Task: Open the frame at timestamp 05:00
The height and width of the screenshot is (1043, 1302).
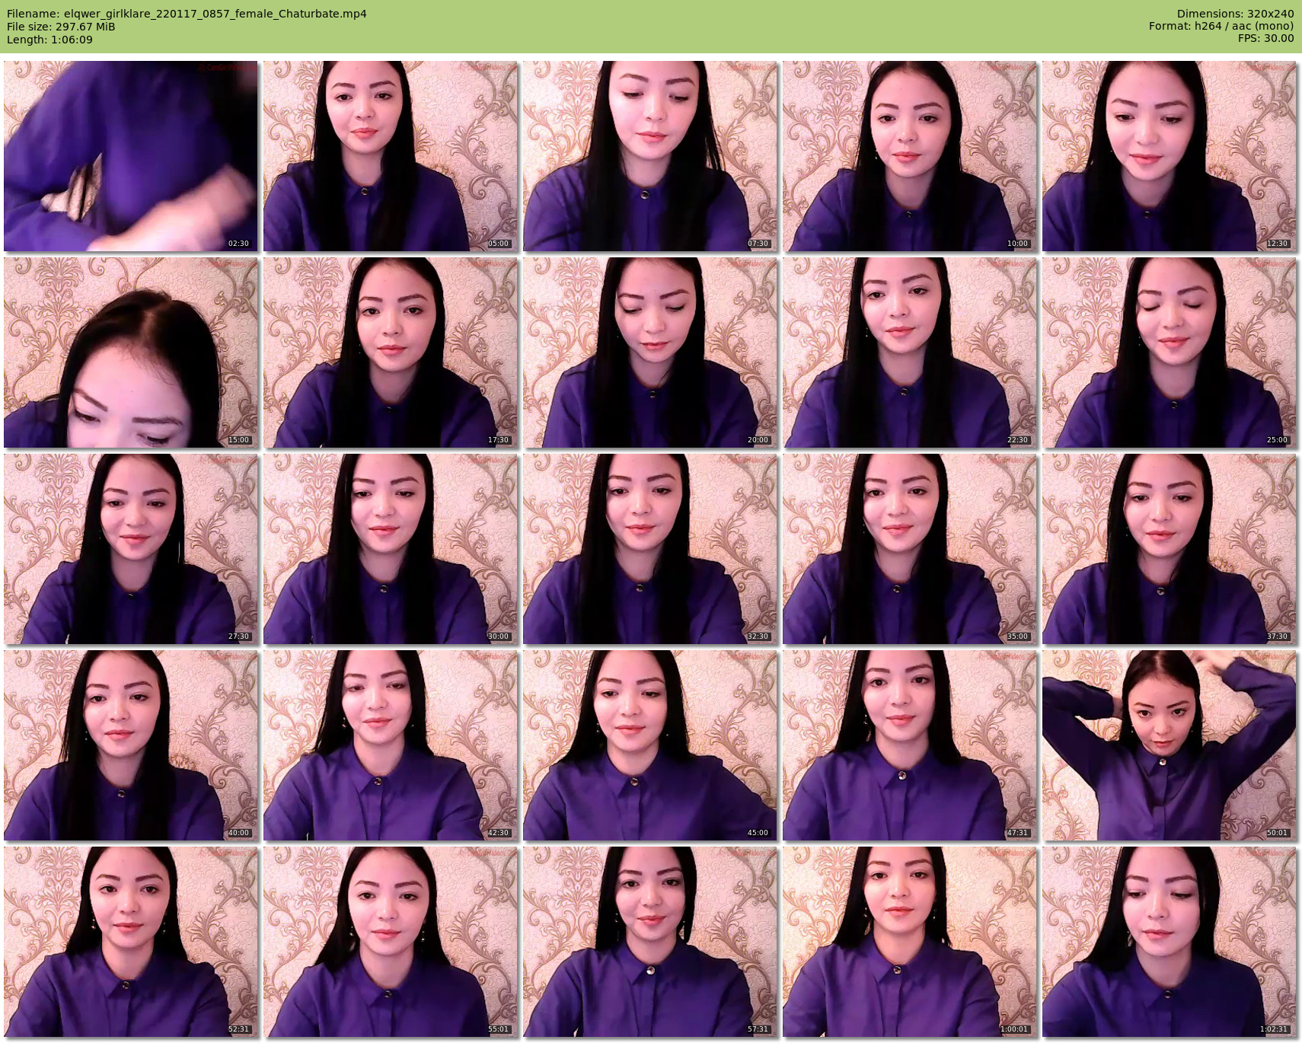Action: pyautogui.click(x=391, y=156)
